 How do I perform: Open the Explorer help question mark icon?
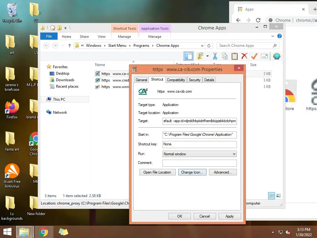pos(280,36)
